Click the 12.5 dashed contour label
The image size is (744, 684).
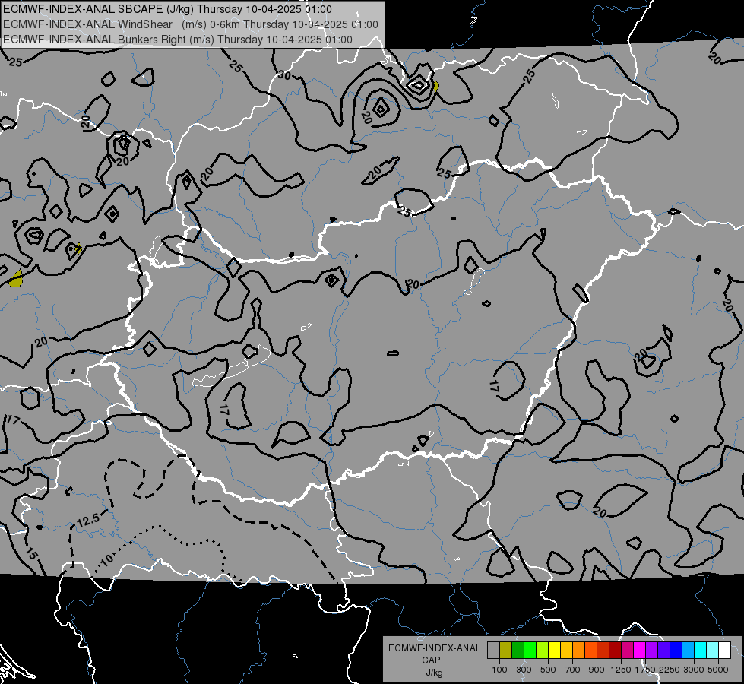pos(88,521)
